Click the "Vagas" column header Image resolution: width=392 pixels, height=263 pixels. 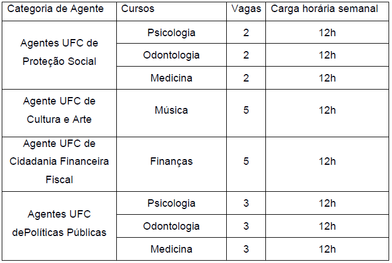point(246,10)
